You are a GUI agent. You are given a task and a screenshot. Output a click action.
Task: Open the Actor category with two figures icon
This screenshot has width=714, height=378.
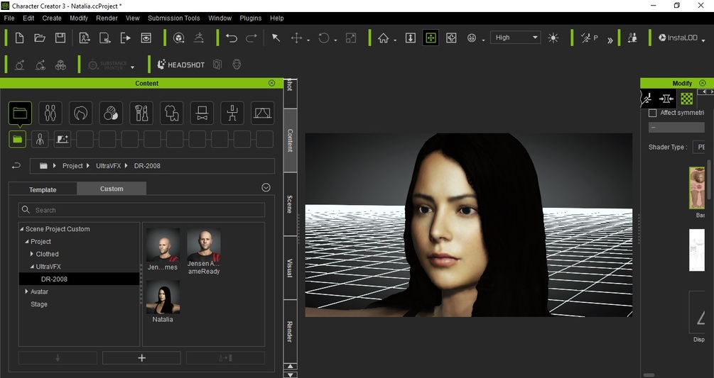pos(50,113)
